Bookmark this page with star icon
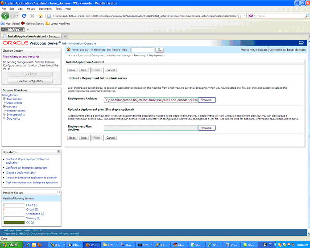This screenshot has width=310, height=248. [239, 16]
